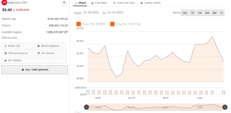The image size is (231, 113).
Task: Set chart zoom to 1M
Action: coord(200,13)
